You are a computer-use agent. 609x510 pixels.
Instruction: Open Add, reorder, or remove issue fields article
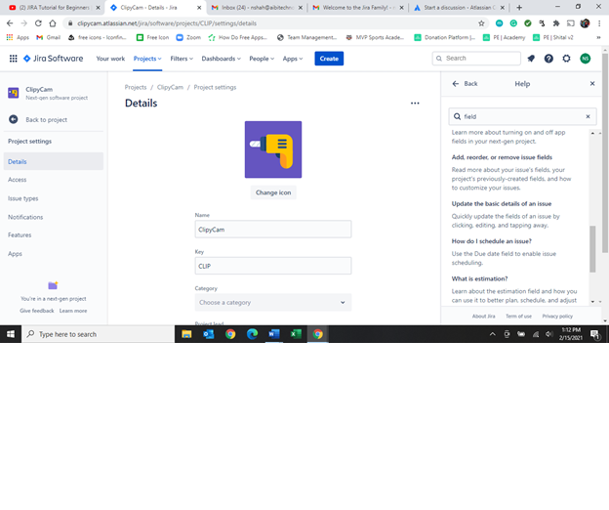pos(502,157)
